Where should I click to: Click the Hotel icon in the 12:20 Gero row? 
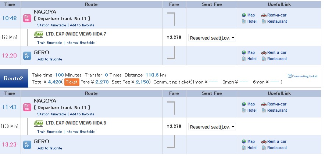pos(244,59)
